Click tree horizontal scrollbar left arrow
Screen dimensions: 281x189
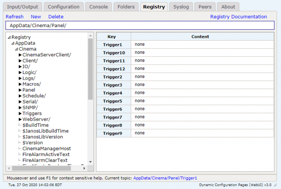[x=9, y=168]
